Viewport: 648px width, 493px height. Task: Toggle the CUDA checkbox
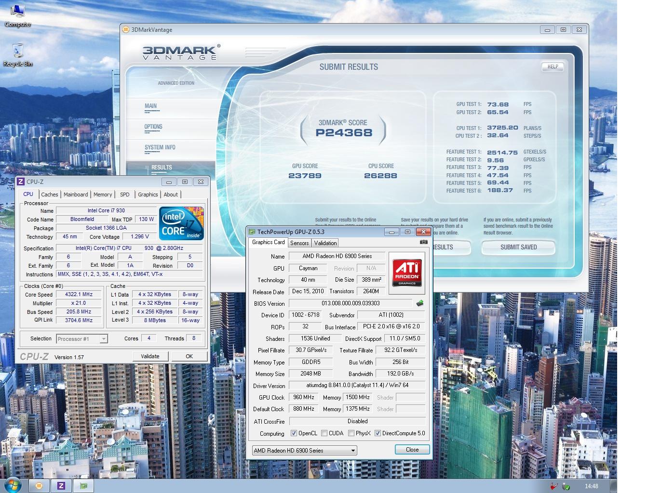pyautogui.click(x=324, y=433)
